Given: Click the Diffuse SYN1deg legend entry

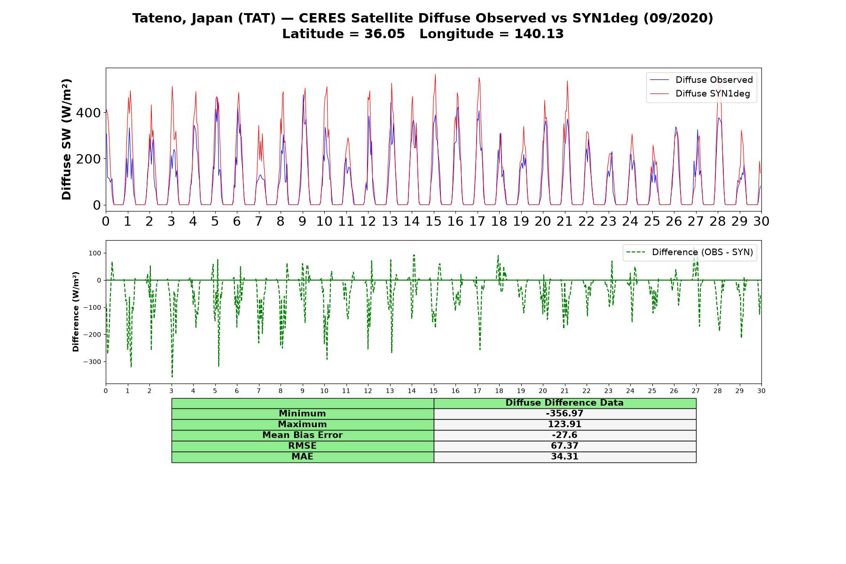Looking at the screenshot, I should pyautogui.click(x=700, y=94).
